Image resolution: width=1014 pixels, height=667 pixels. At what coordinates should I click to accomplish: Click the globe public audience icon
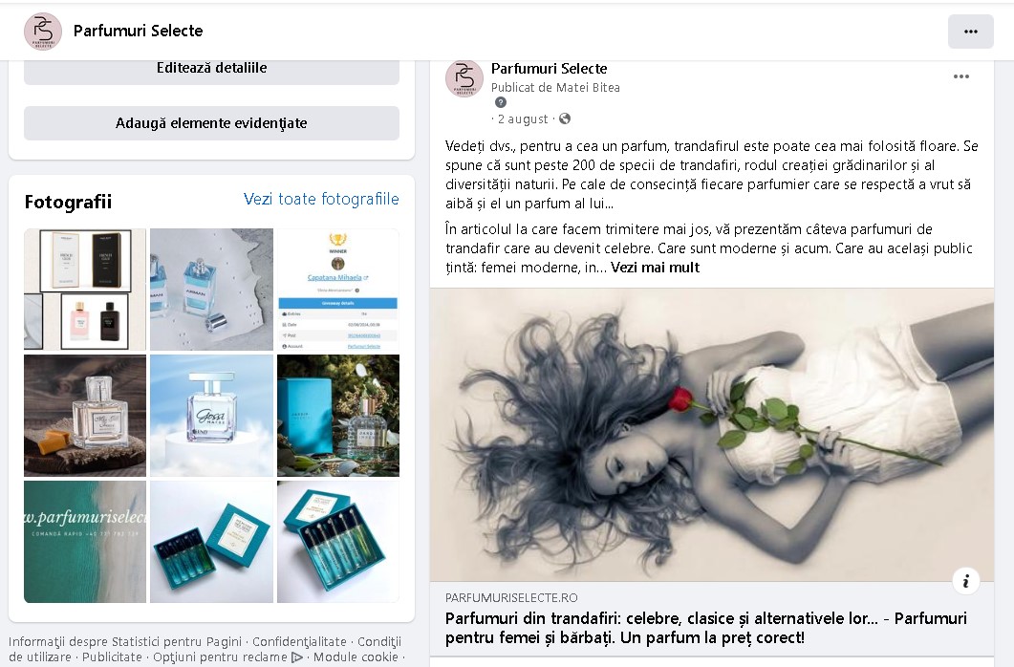565,118
